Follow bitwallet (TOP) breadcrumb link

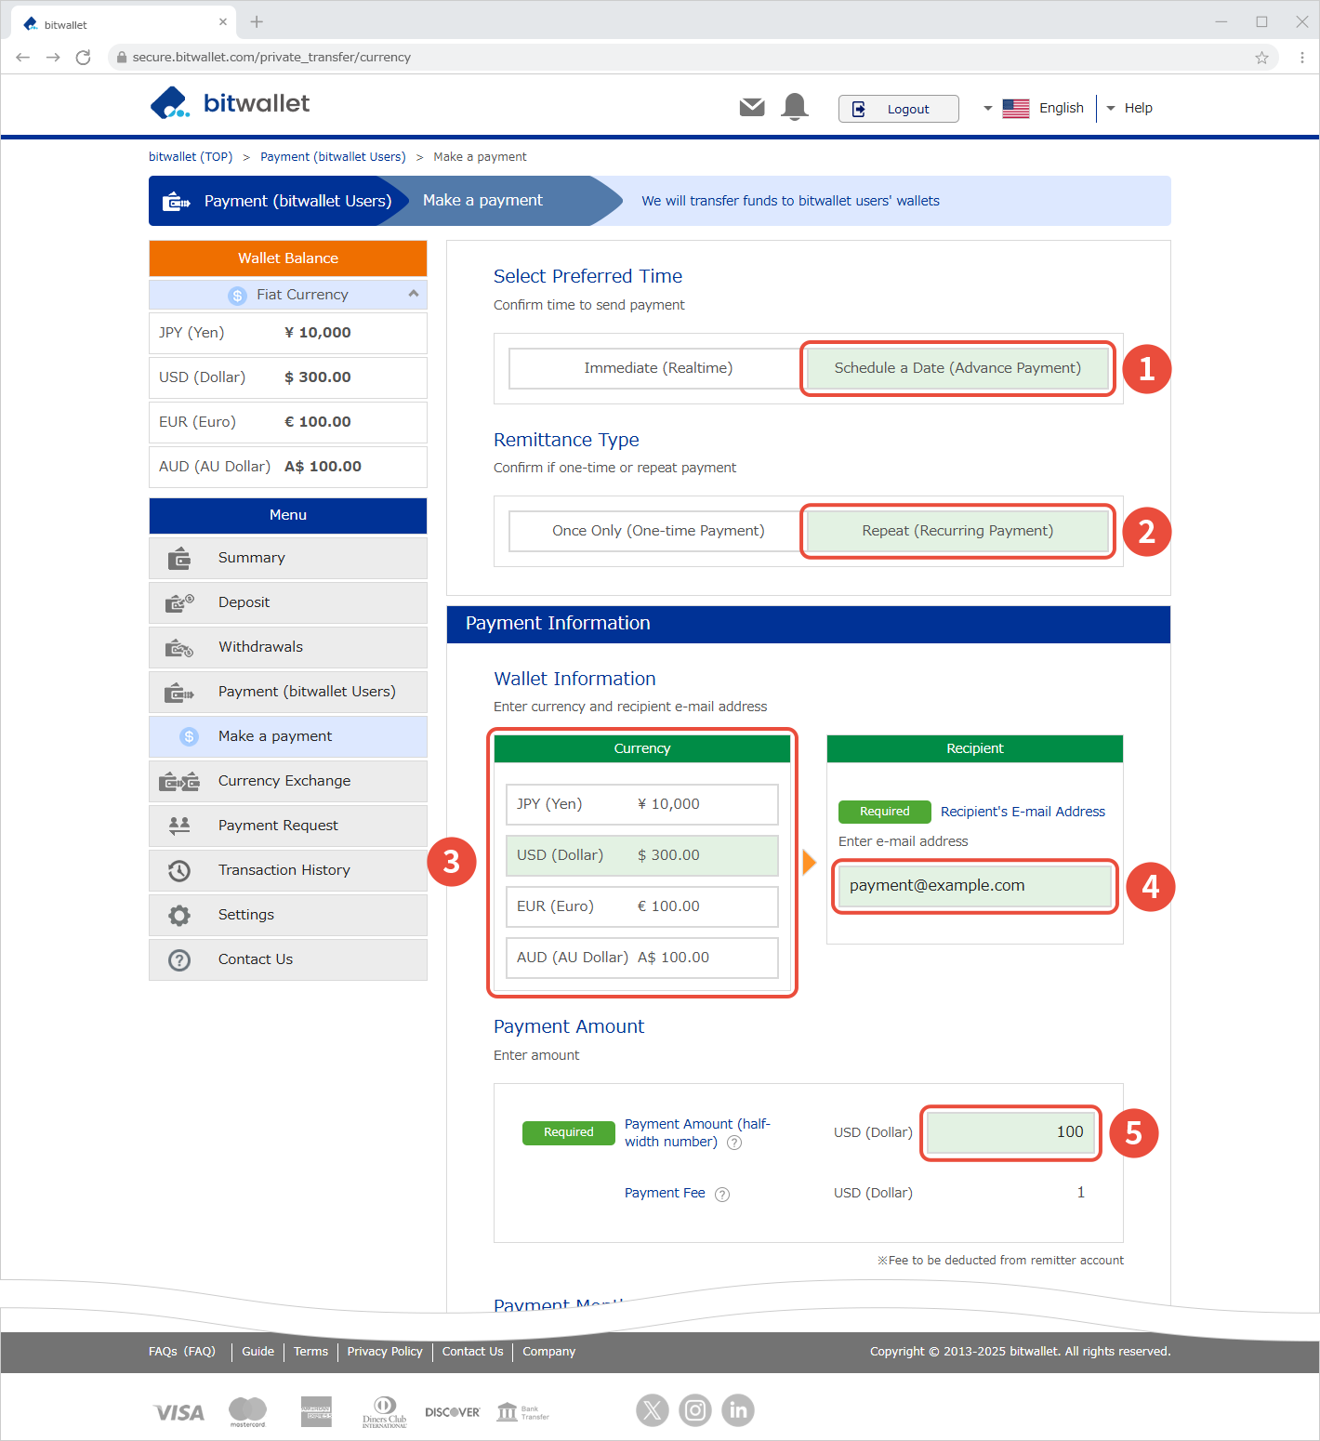(x=191, y=157)
